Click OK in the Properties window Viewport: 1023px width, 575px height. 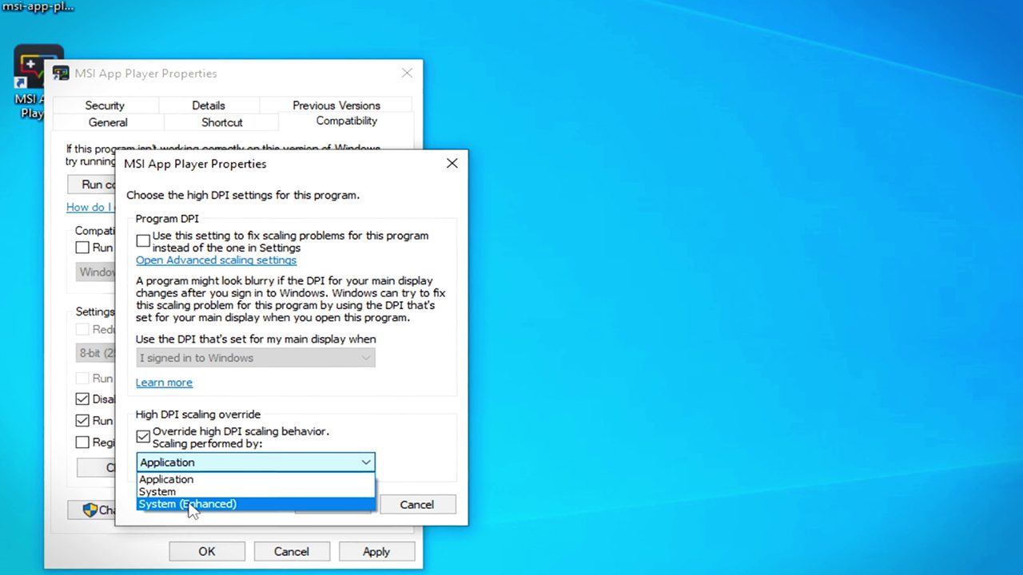207,551
